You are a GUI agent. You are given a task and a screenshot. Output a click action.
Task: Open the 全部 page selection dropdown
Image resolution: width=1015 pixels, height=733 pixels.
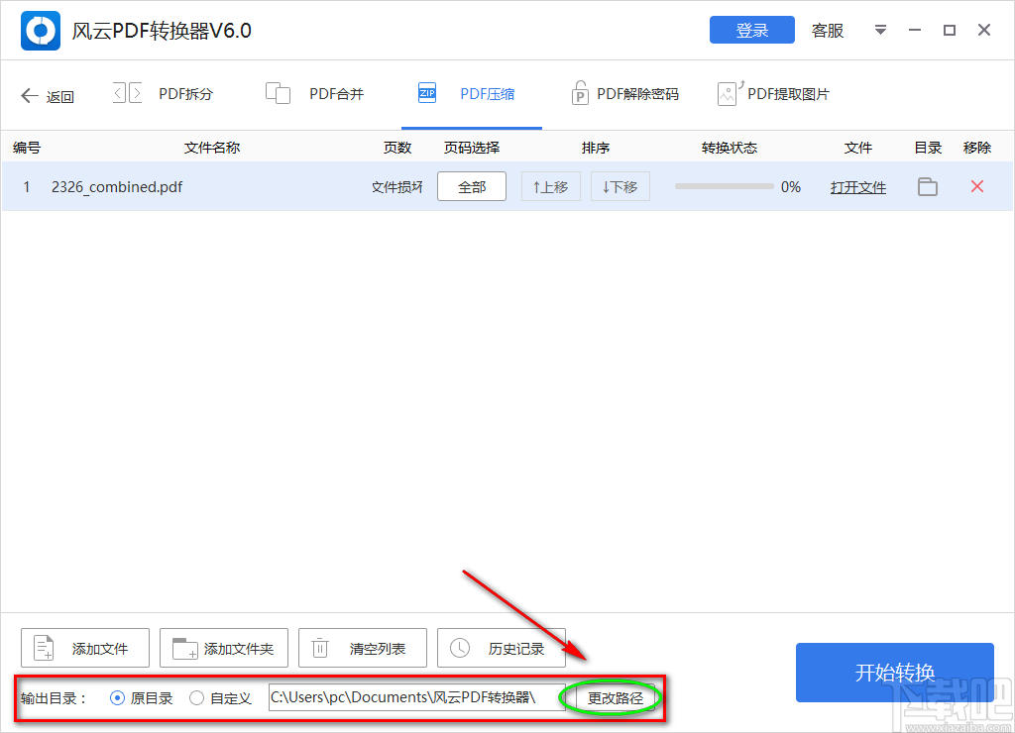pyautogui.click(x=471, y=186)
